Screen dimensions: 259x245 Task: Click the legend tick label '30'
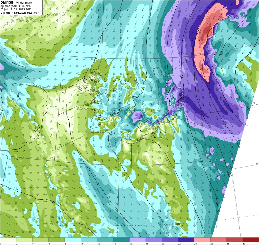pyautogui.click(x=244, y=243)
